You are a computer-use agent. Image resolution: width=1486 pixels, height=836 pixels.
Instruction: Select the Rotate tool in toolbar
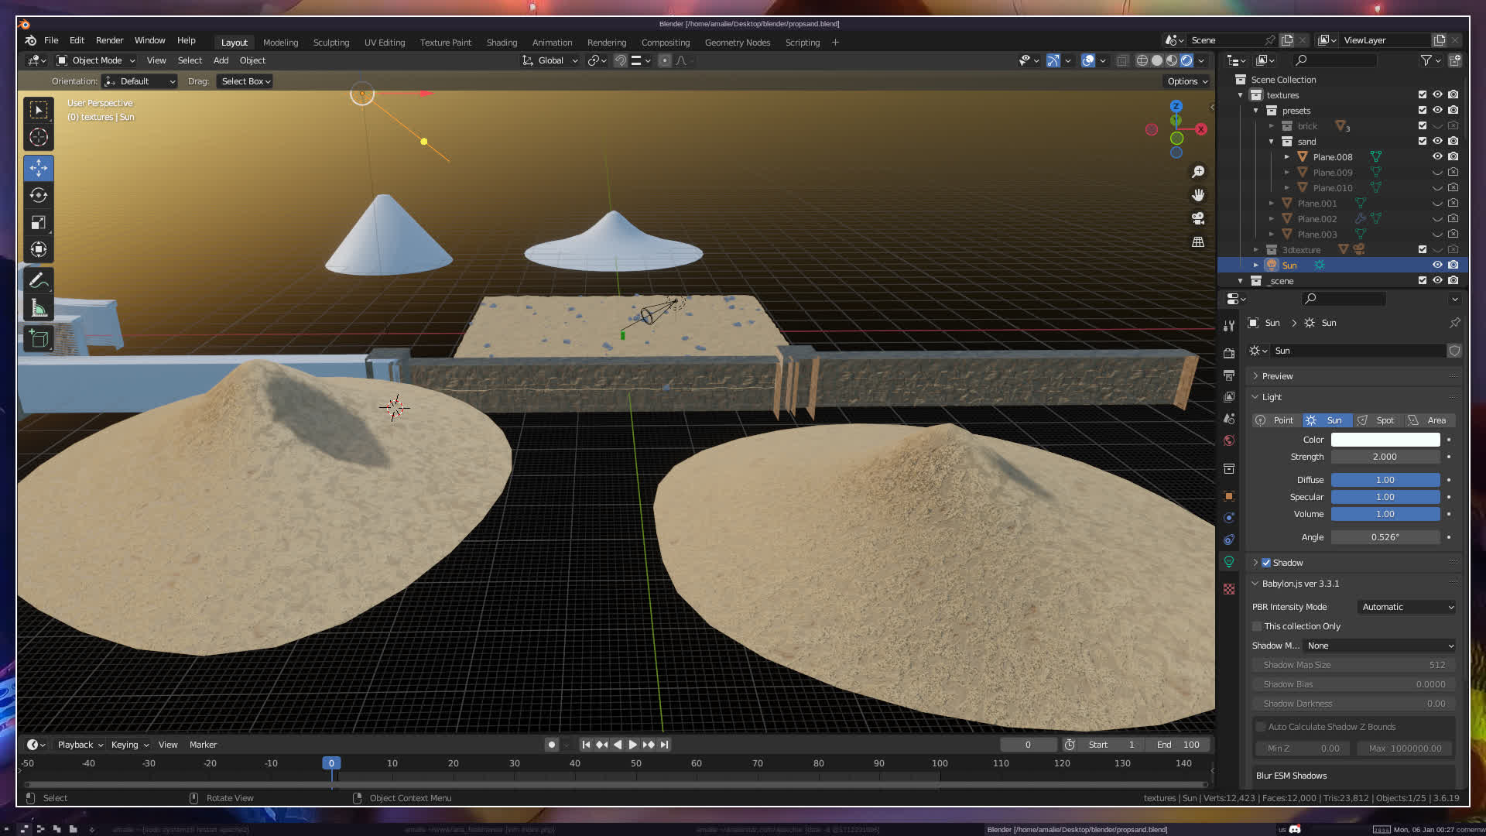[39, 195]
